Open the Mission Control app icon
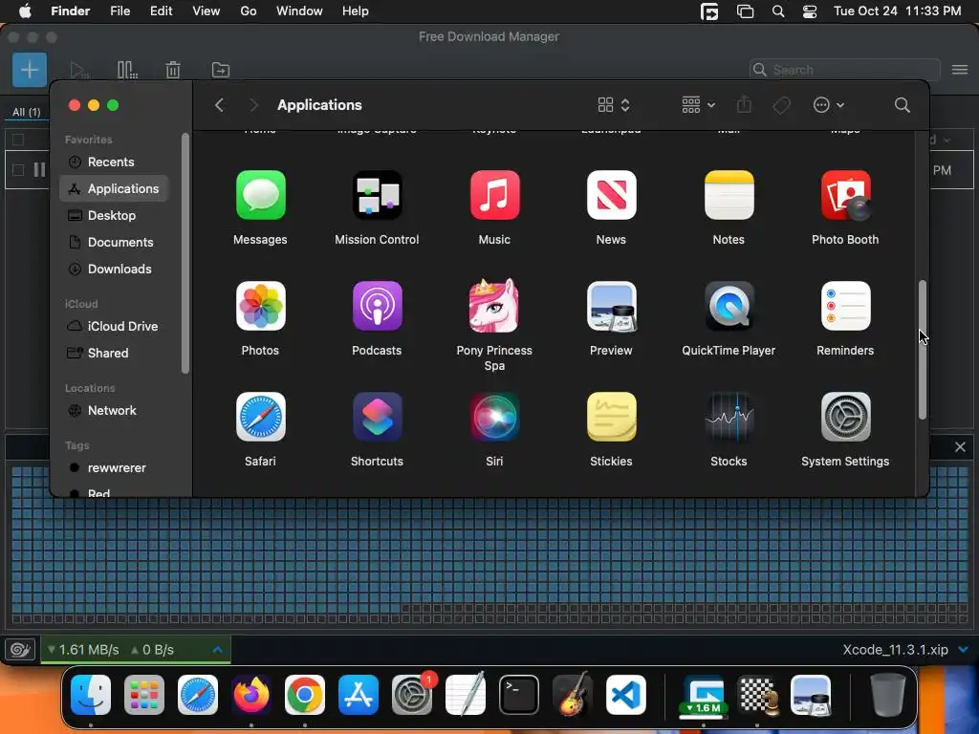 point(377,195)
